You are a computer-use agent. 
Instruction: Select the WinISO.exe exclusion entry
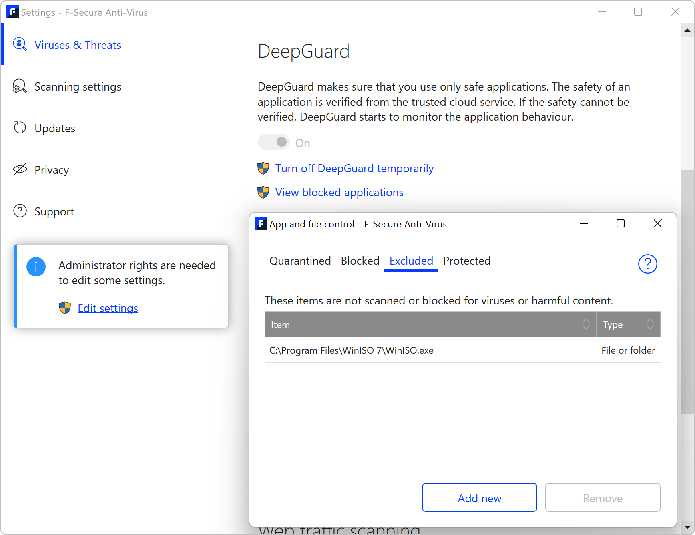point(351,350)
